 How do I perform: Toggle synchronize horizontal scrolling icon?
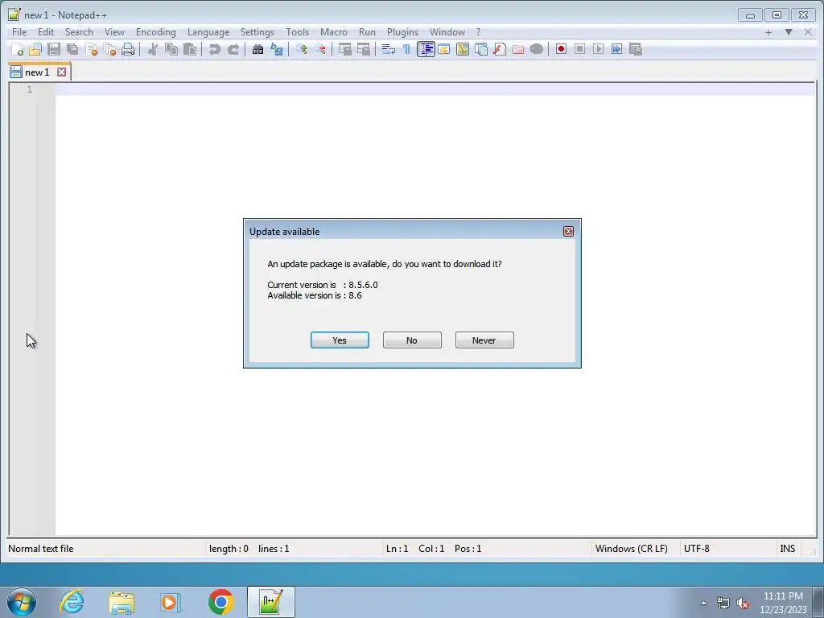(363, 49)
